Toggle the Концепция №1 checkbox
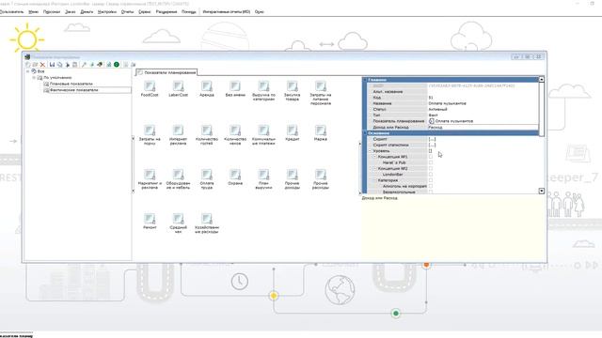Image resolution: width=602 pixels, height=338 pixels. (x=431, y=157)
